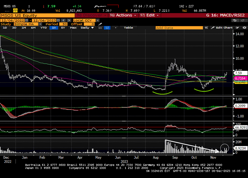Select the 1Y range tab
The width and height of the screenshot is (248, 178).
point(54,28)
